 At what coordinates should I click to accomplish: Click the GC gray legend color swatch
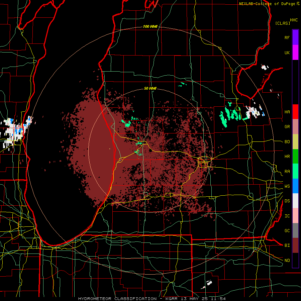point(295,230)
